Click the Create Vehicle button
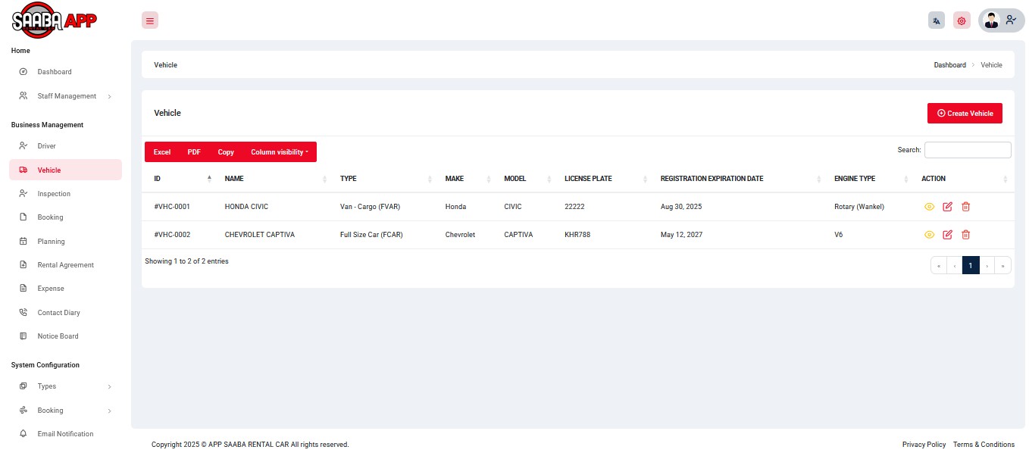The height and width of the screenshot is (456, 1029). (x=965, y=114)
